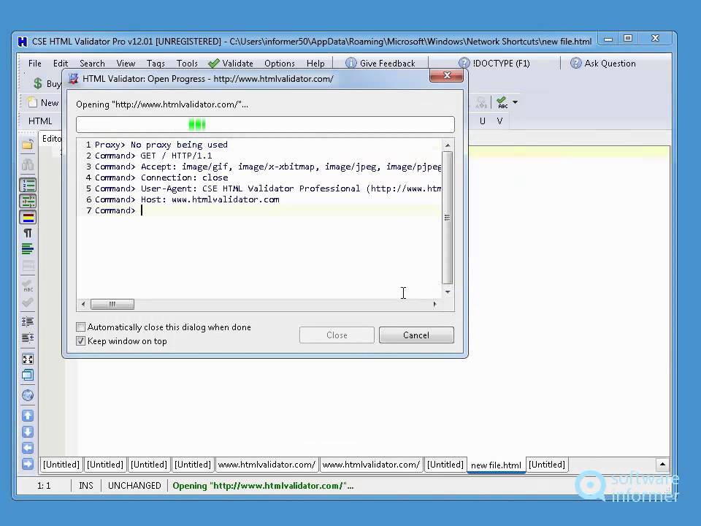Click the cascading windows icon
Screen dimensions: 701x526
pyautogui.click(x=27, y=376)
